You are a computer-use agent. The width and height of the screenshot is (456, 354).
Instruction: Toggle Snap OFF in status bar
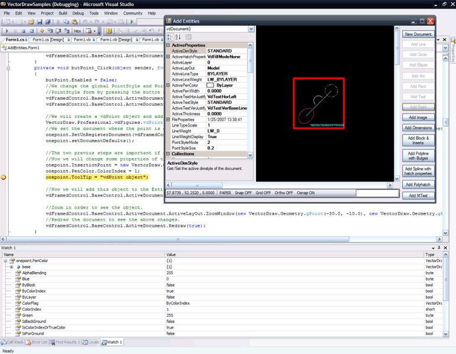243,193
